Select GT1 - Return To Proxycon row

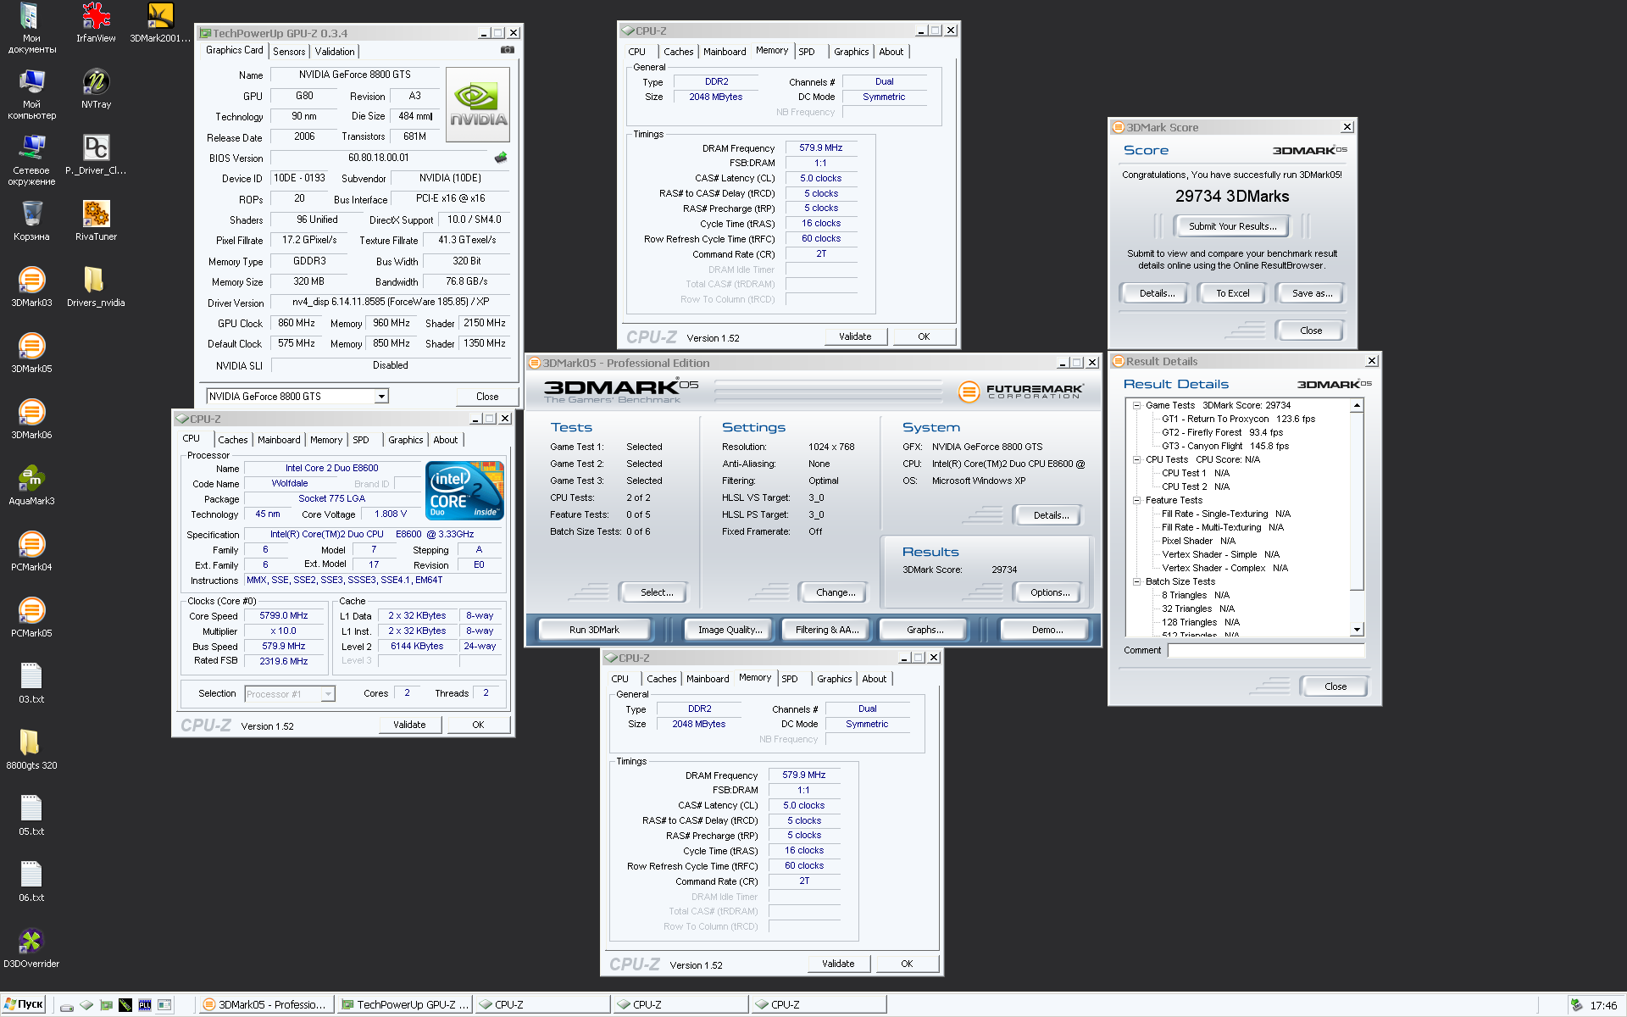point(1238,420)
